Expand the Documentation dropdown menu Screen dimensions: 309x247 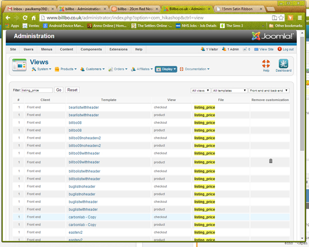(195, 69)
